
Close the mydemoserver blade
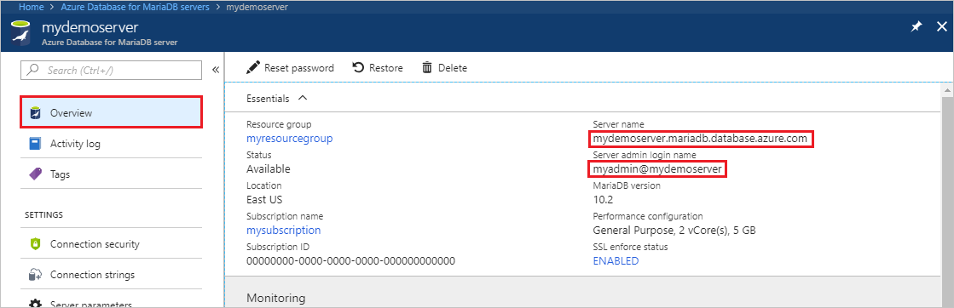coord(941,27)
